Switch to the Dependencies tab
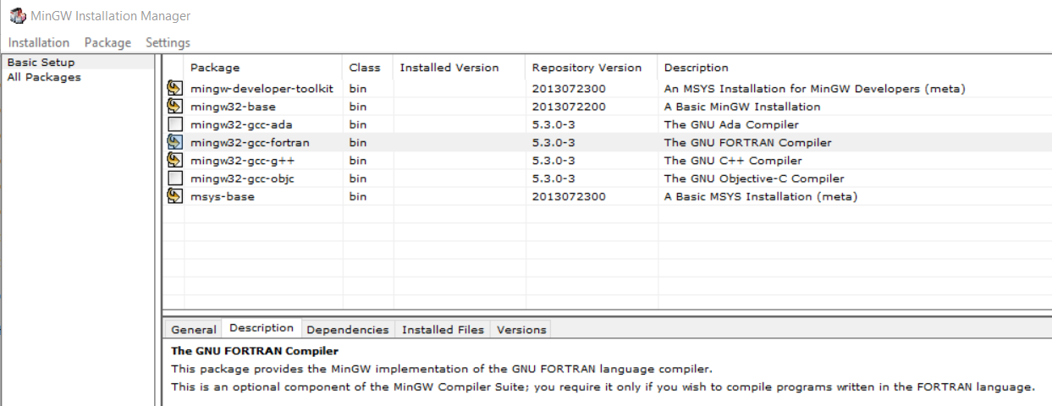The height and width of the screenshot is (406, 1052). tap(347, 330)
